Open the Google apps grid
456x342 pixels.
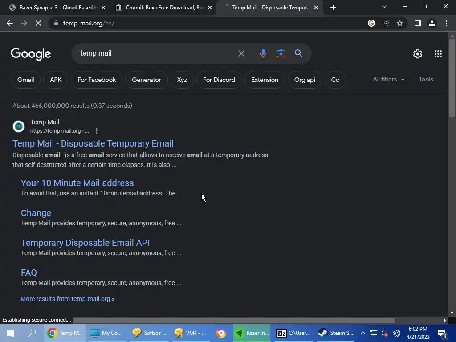[438, 54]
